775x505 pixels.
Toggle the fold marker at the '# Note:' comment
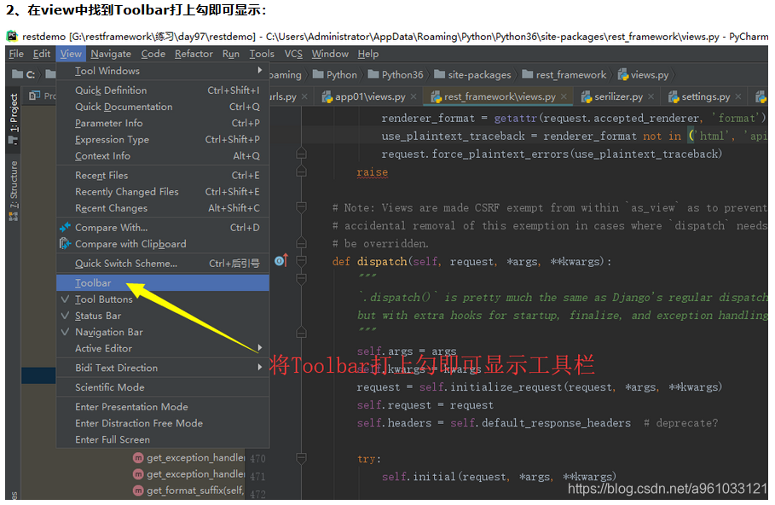301,206
